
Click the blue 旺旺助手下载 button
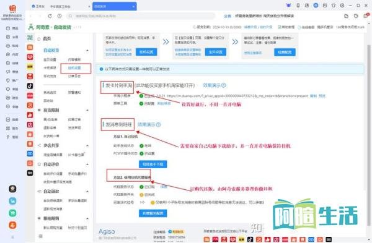[153, 164]
